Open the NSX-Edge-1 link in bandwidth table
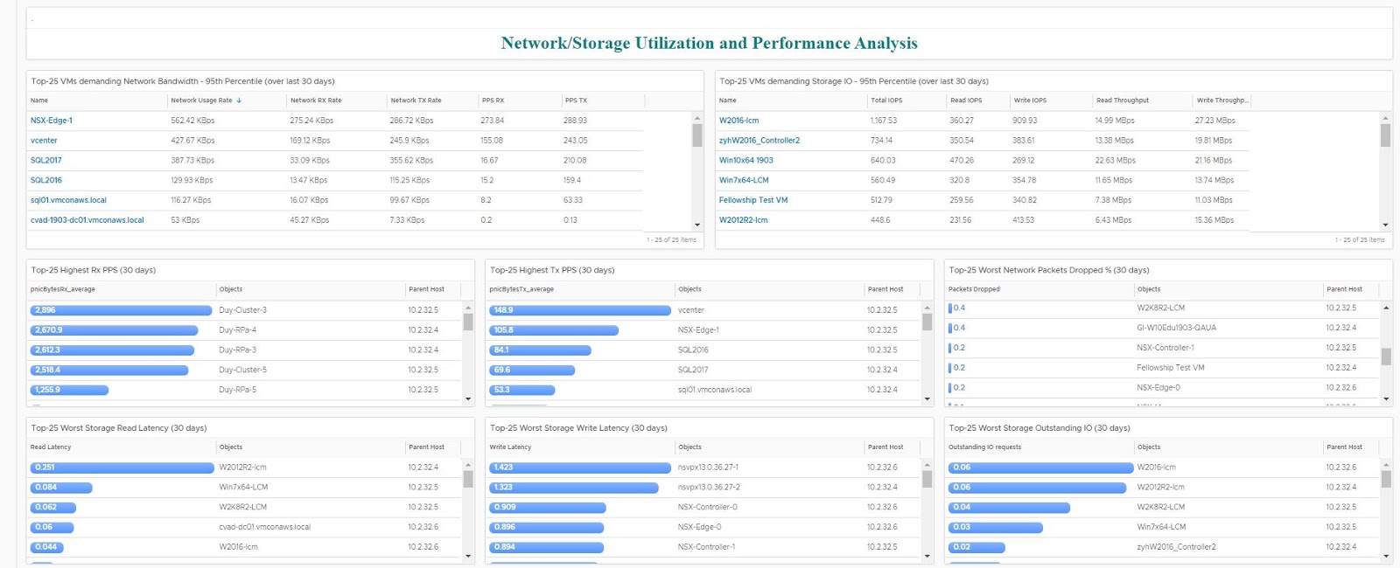Screen dimensions: 1400x568 pyautogui.click(x=52, y=121)
